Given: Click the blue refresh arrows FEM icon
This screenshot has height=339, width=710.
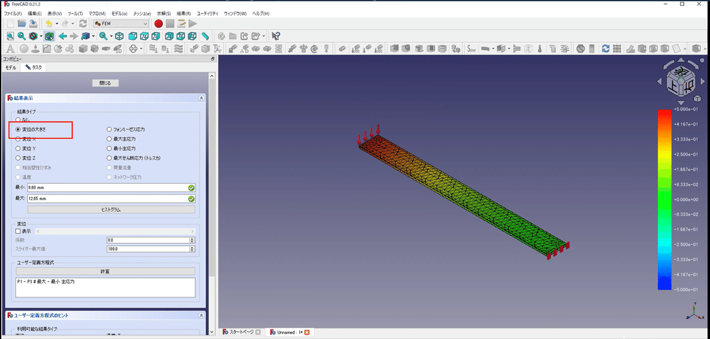Looking at the screenshot, I should (x=606, y=49).
